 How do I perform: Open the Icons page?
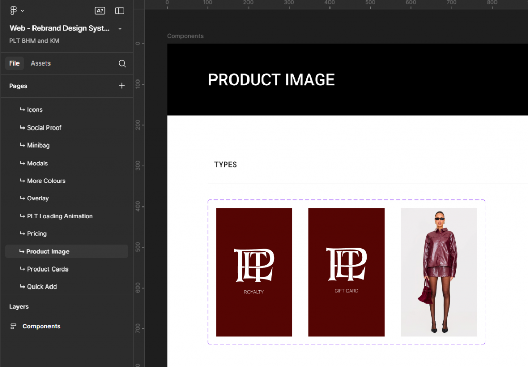pyautogui.click(x=35, y=110)
